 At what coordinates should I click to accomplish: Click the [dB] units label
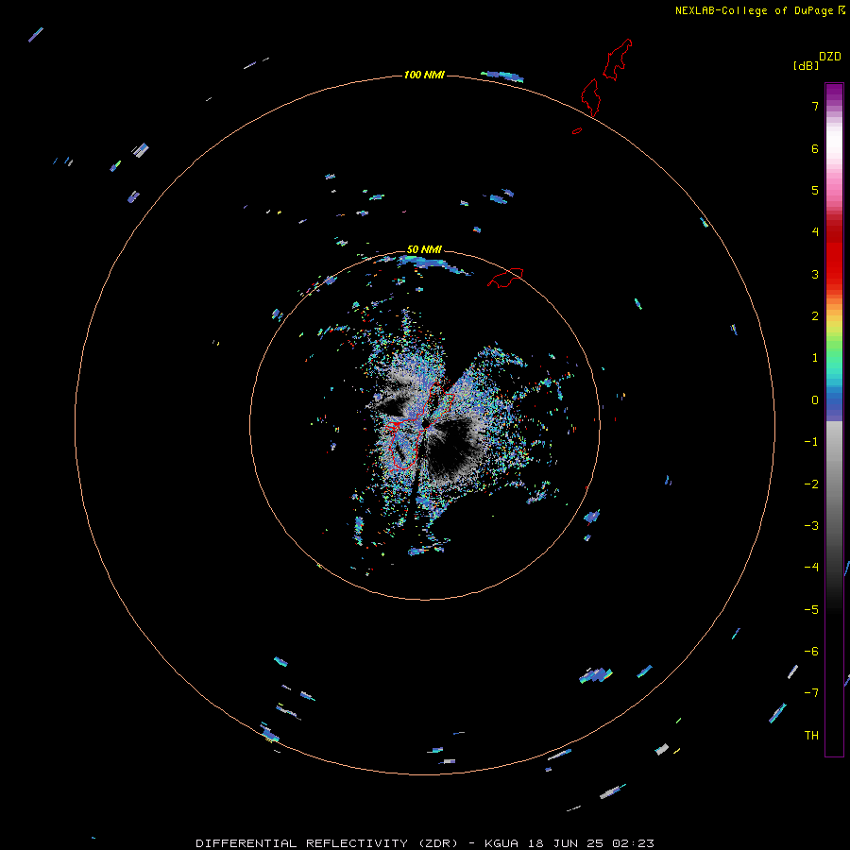point(806,65)
